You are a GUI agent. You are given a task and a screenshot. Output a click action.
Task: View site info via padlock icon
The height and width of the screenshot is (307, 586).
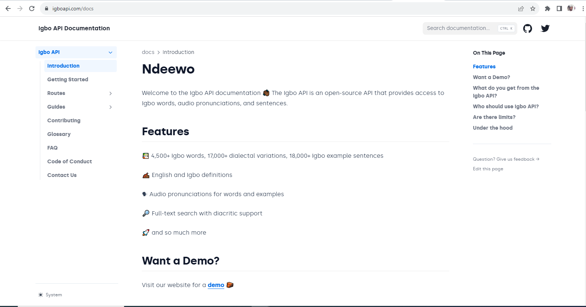pyautogui.click(x=47, y=8)
